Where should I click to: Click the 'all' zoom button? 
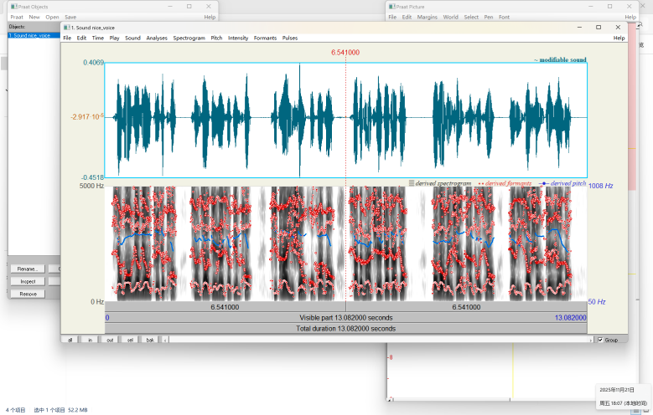pos(70,340)
